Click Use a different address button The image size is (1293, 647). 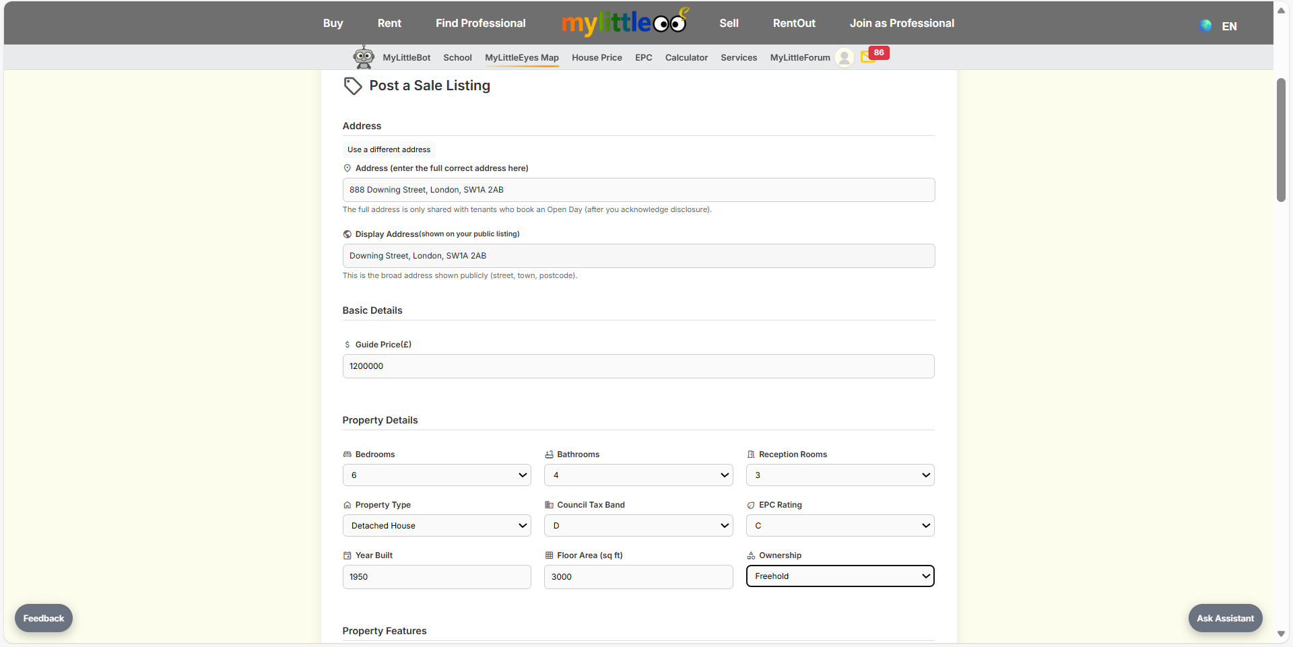(x=389, y=149)
